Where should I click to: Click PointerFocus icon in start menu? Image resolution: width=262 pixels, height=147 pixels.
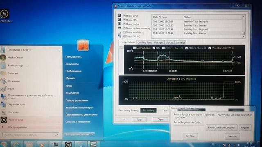[4, 120]
